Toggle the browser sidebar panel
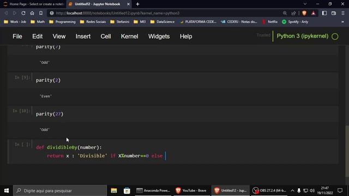The image size is (349, 196). point(324,13)
